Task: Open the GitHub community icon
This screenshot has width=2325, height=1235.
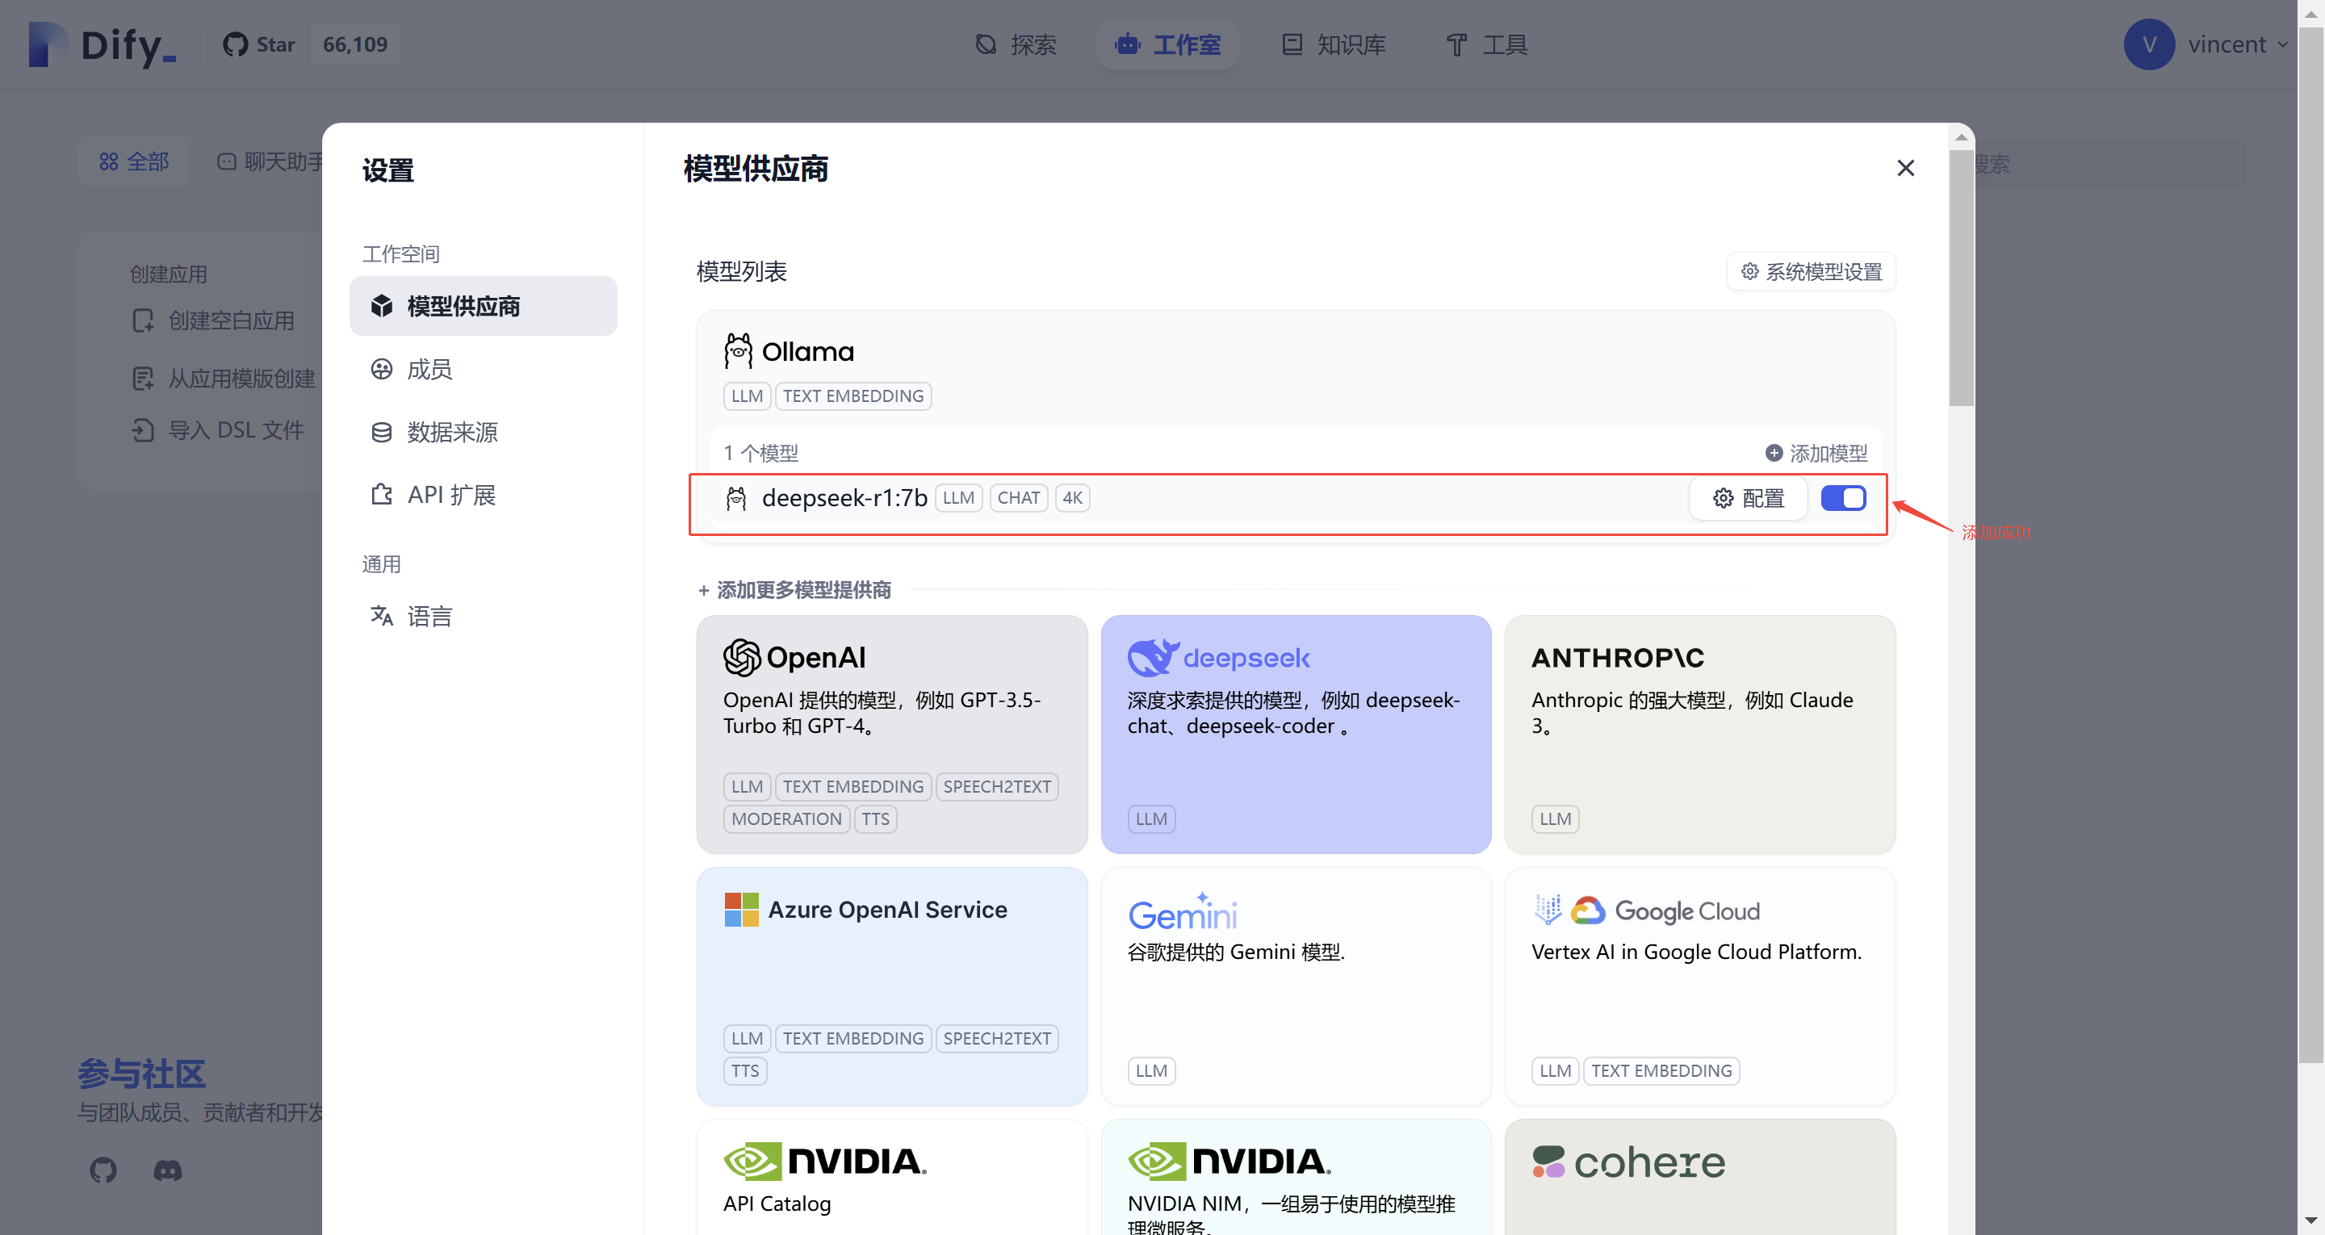Action: (103, 1170)
